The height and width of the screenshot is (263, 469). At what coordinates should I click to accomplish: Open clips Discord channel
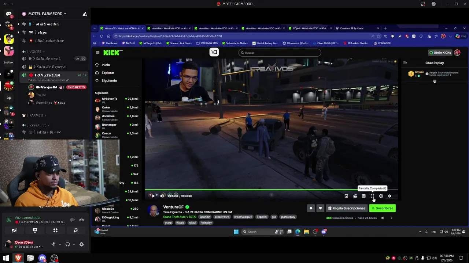tap(42, 33)
